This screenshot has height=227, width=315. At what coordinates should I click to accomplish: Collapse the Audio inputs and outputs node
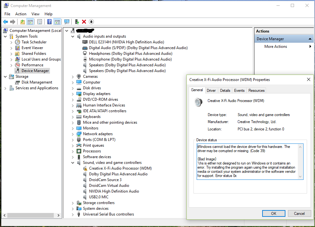click(73, 36)
